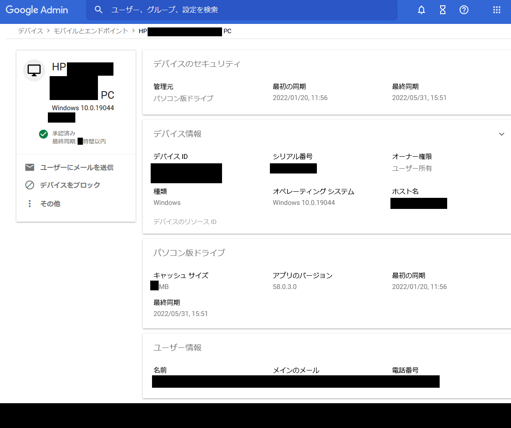Click the 最終同期 time status in device card
Screen dimensions: 511x428
(x=79, y=141)
